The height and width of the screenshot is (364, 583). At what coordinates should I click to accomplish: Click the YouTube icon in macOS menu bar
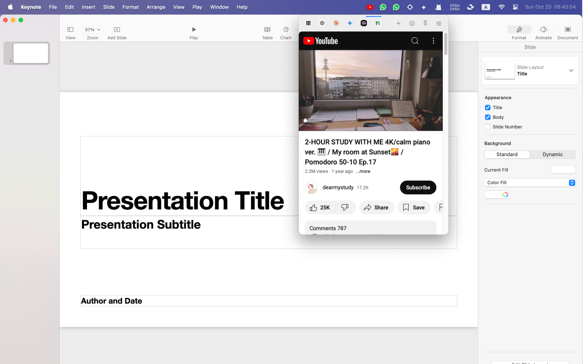click(370, 7)
